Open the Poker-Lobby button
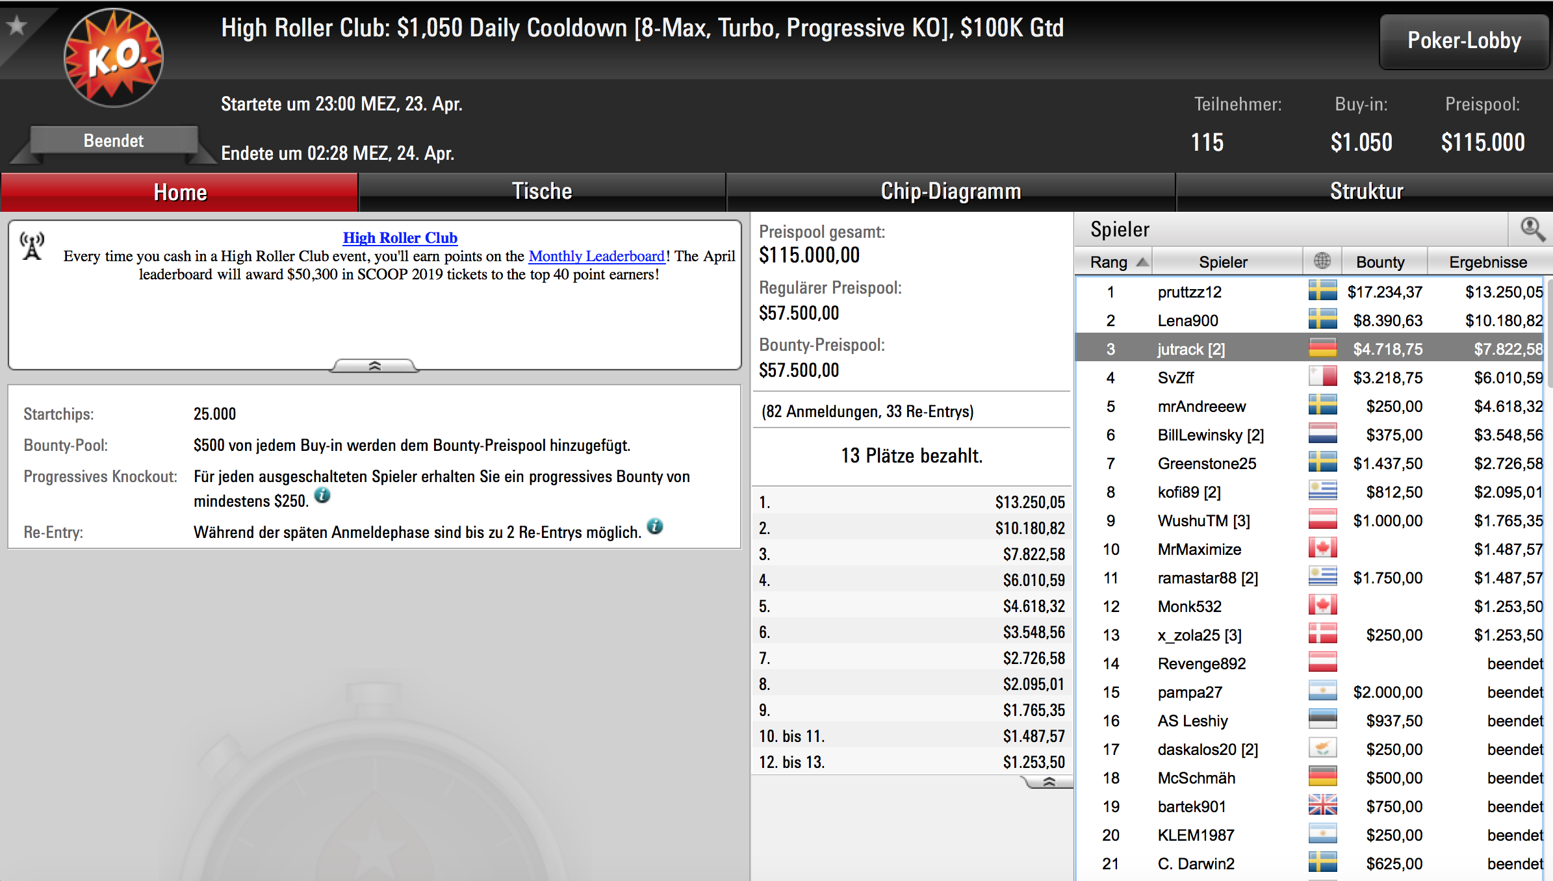 coord(1464,41)
